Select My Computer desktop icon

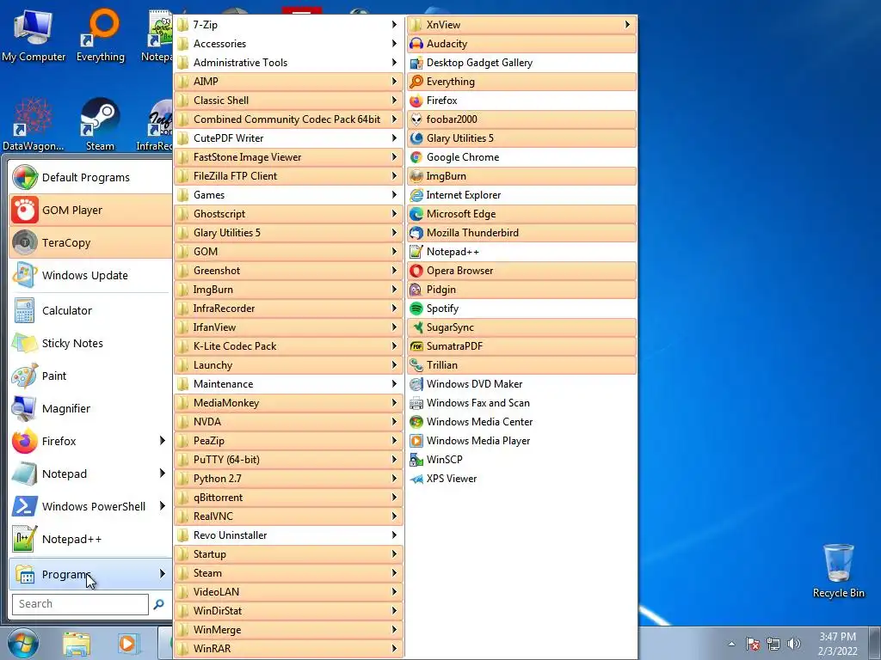(34, 35)
